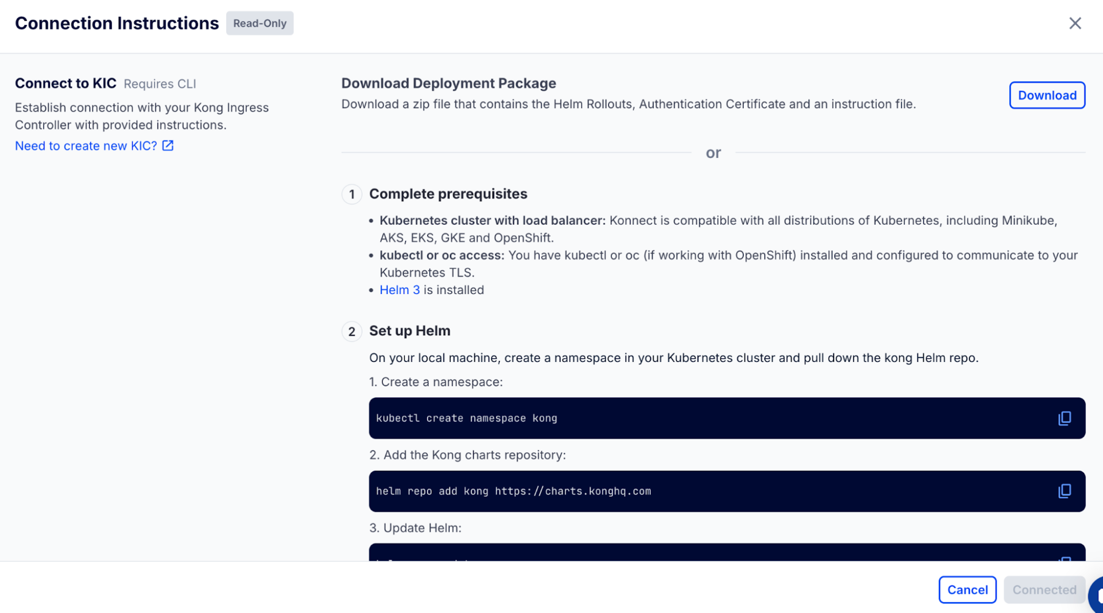Click the step 1 number circle
The image size is (1103, 613).
point(352,194)
